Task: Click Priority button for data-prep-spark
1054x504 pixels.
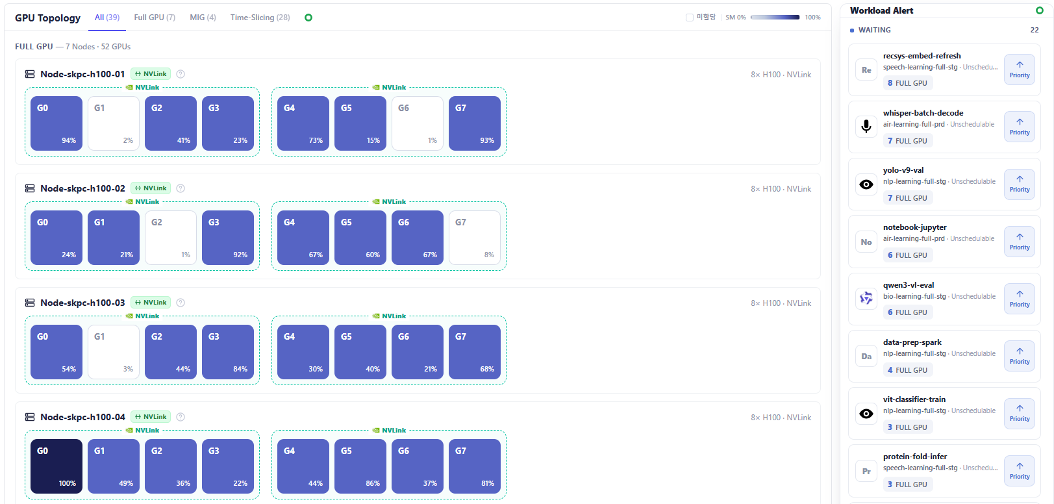Action: (1020, 356)
